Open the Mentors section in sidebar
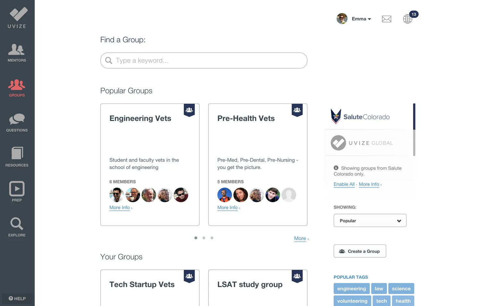481x306 pixels. tap(17, 53)
